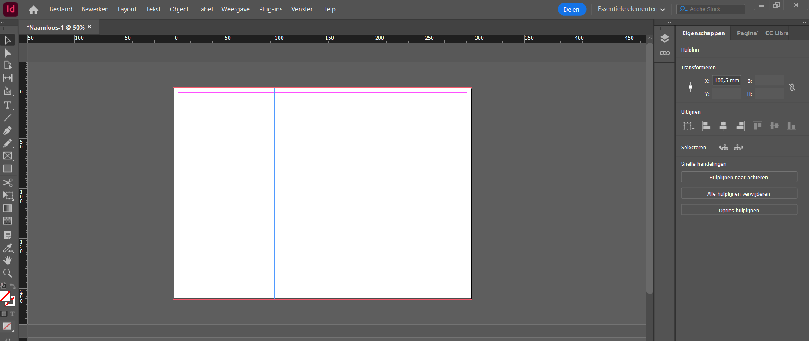This screenshot has width=809, height=341.
Task: Toggle formatting affects text button
Action: (x=12, y=314)
